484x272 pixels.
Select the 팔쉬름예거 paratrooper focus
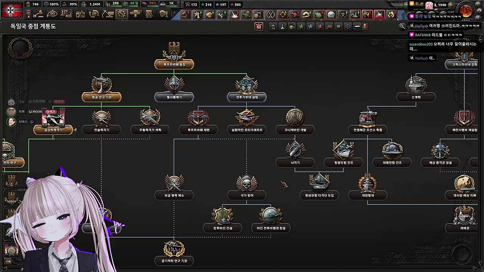(x=174, y=97)
